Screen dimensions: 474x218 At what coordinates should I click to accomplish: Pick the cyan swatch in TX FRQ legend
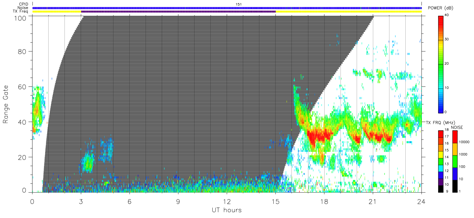click(x=441, y=168)
